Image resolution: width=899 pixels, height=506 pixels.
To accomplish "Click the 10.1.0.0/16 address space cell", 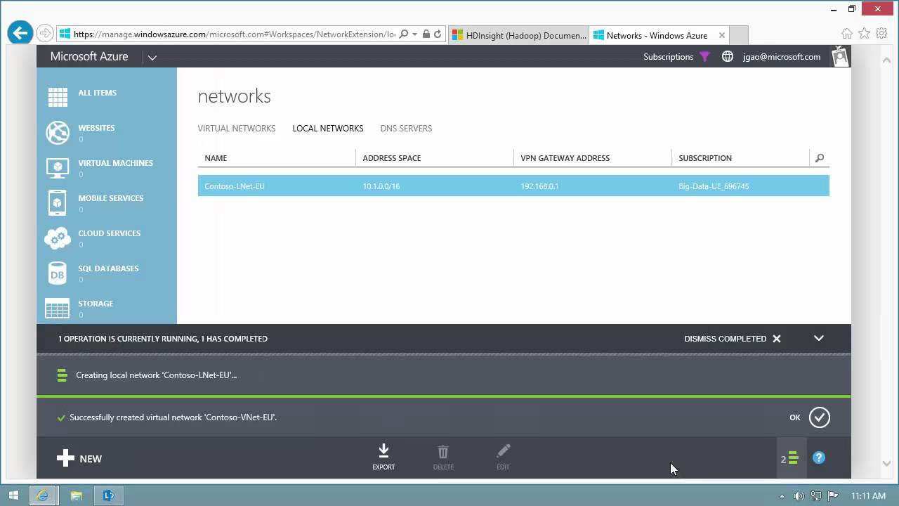I will (x=381, y=186).
